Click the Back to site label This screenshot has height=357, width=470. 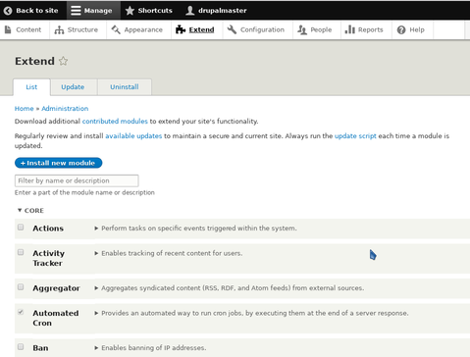(x=37, y=11)
